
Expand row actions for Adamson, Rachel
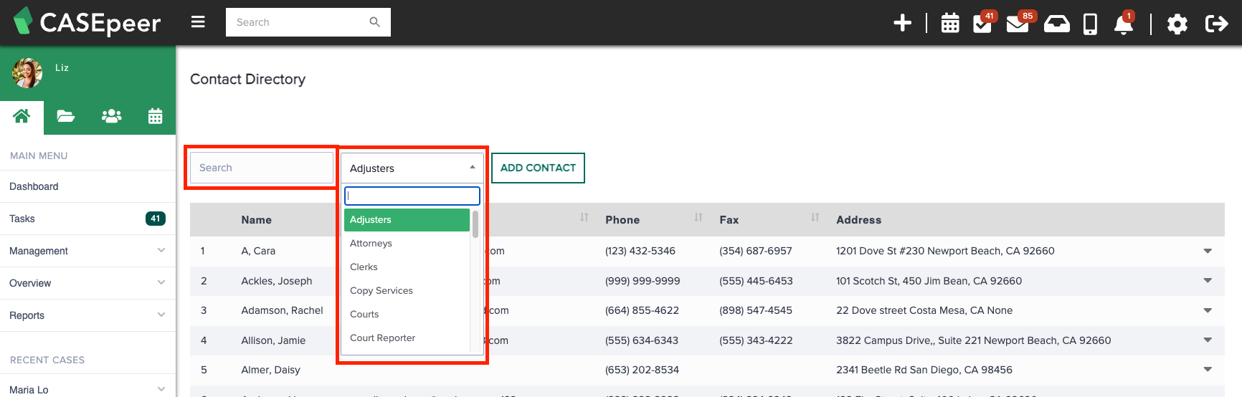[x=1208, y=310]
